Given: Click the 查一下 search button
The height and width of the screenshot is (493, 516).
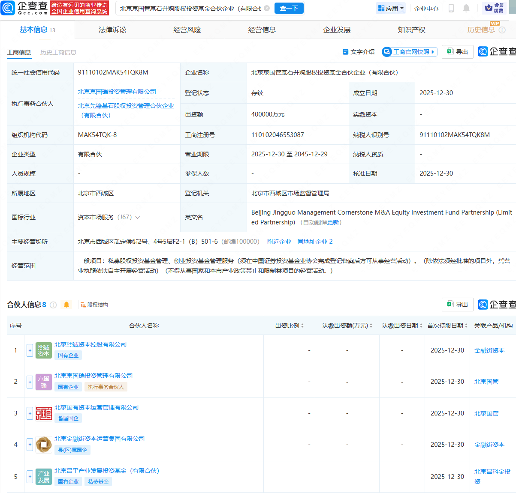Looking at the screenshot, I should [x=289, y=8].
